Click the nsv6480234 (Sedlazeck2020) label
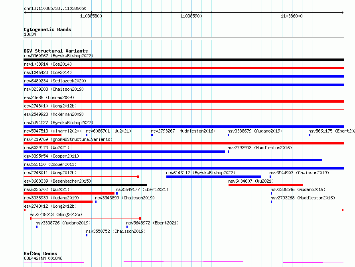 pos(55,81)
